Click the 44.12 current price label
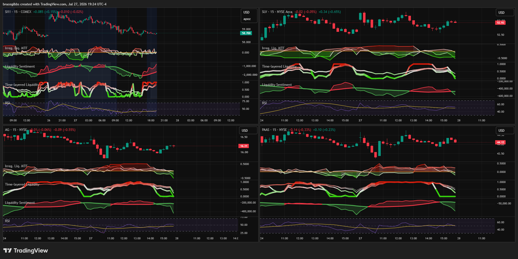518x259 pixels. (501, 142)
